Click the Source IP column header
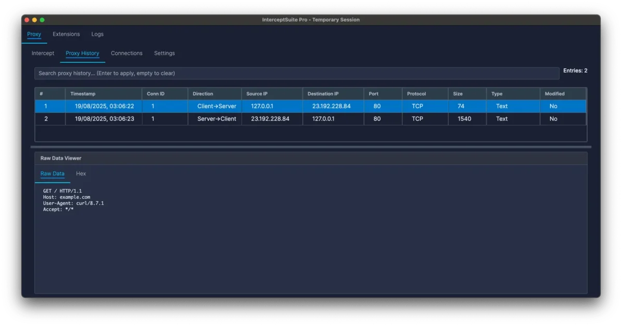This screenshot has width=622, height=326. [x=272, y=94]
